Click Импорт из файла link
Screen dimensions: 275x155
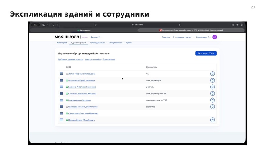93,59
